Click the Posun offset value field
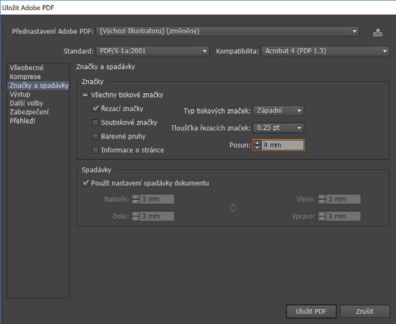This screenshot has height=324, width=396. click(x=283, y=145)
